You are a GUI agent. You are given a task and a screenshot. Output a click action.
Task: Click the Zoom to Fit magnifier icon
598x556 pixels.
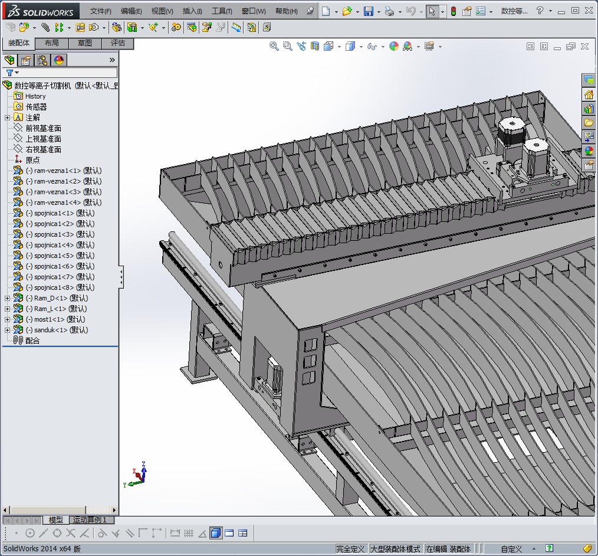274,46
